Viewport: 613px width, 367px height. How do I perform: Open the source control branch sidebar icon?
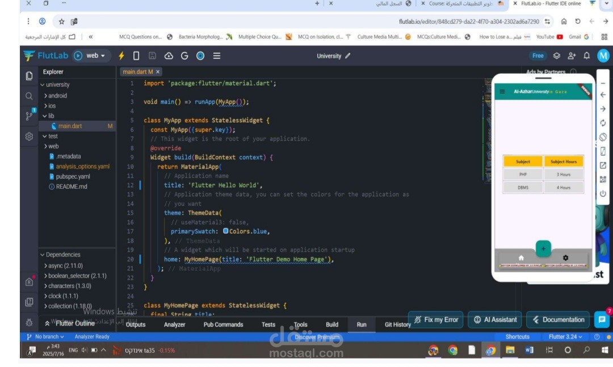[x=29, y=116]
